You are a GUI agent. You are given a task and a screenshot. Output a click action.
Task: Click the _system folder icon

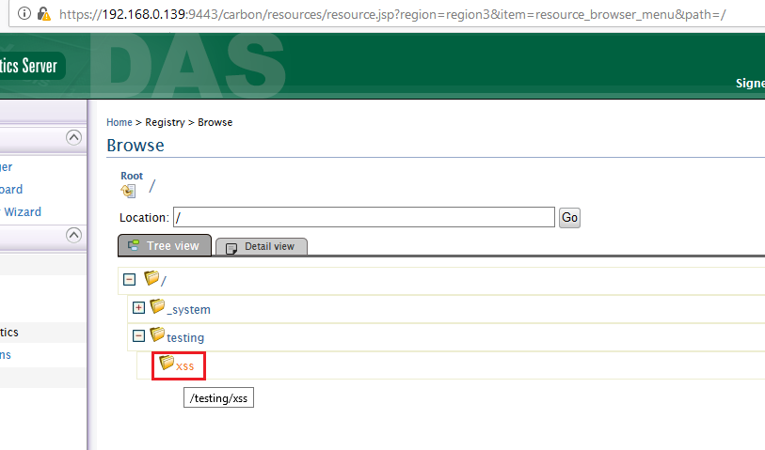(x=157, y=306)
